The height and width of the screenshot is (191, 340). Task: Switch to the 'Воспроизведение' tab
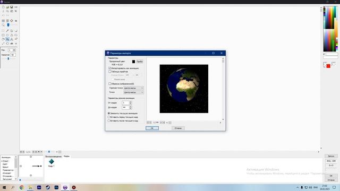coord(53,157)
